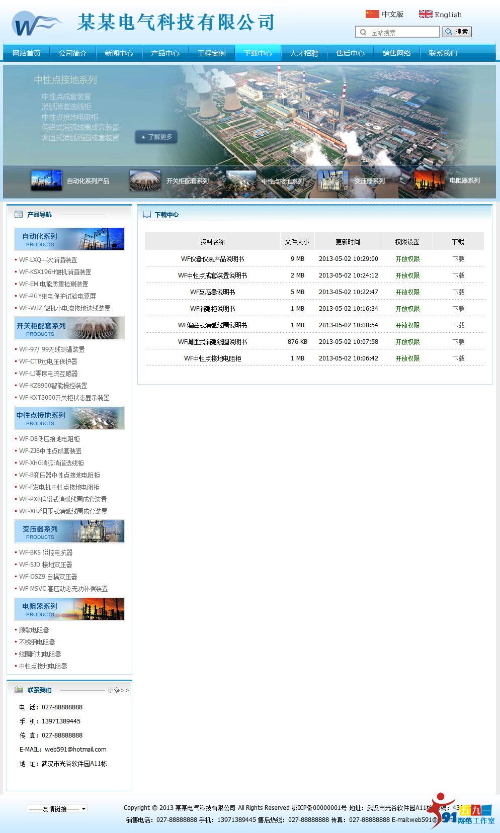Open 新闻中心 menu item

point(119,53)
